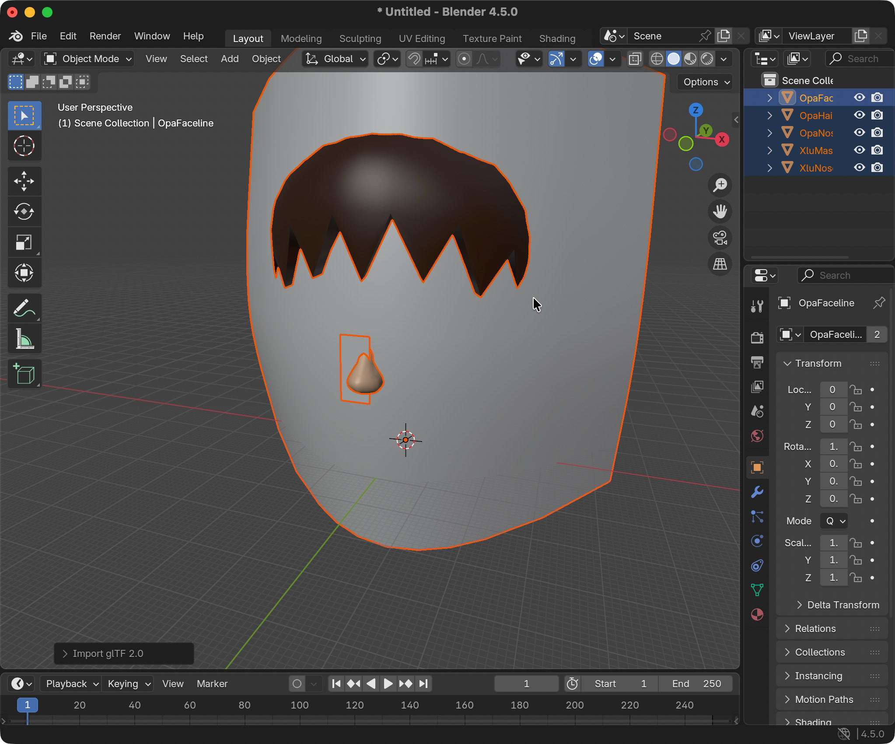Open the Render menu

[x=105, y=36]
